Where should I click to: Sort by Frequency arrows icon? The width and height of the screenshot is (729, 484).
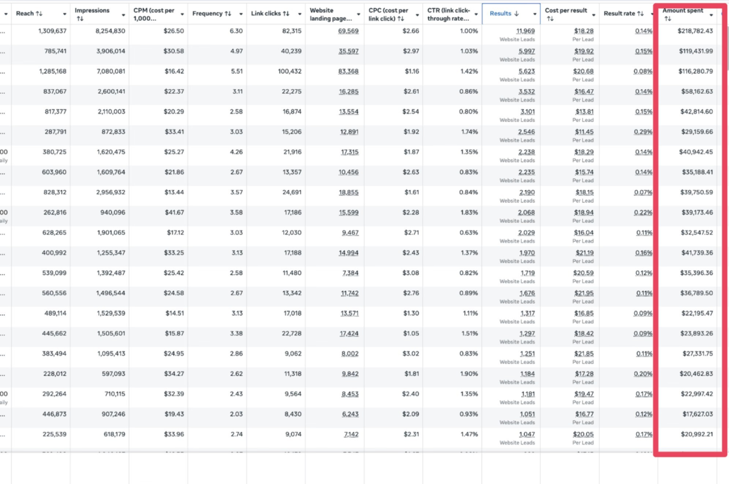coord(228,13)
